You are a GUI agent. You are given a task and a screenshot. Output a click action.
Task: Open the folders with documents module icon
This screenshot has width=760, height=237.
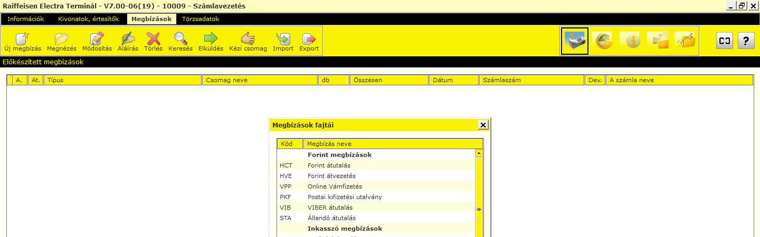pos(658,41)
